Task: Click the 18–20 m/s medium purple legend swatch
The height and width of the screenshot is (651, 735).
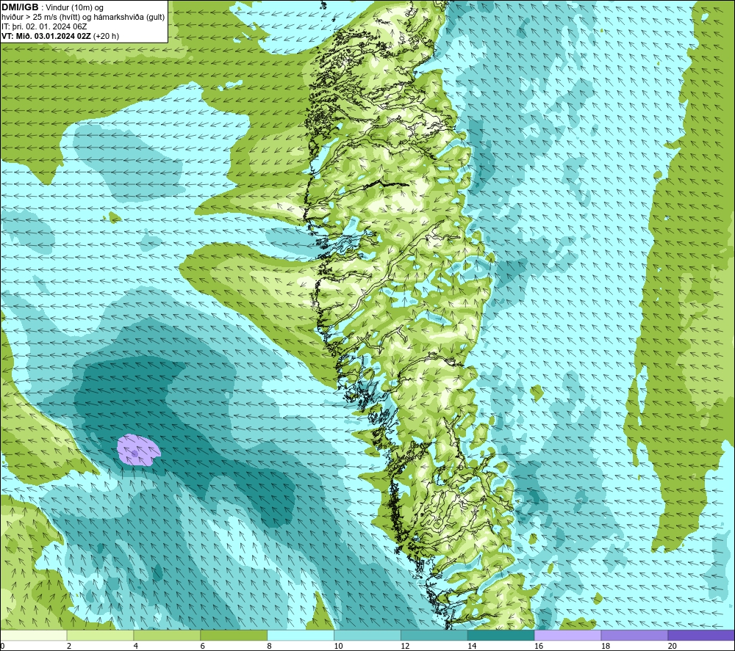Action: (635, 635)
